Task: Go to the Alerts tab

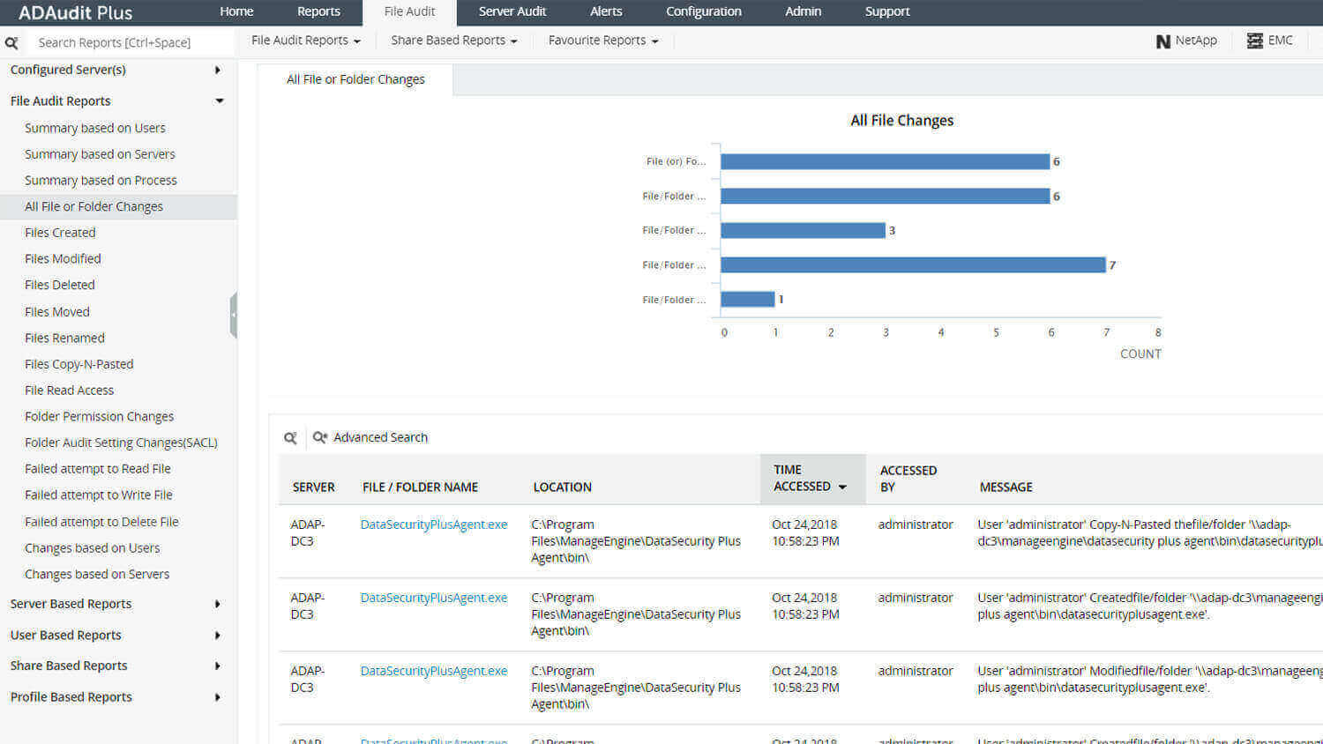Action: (606, 11)
